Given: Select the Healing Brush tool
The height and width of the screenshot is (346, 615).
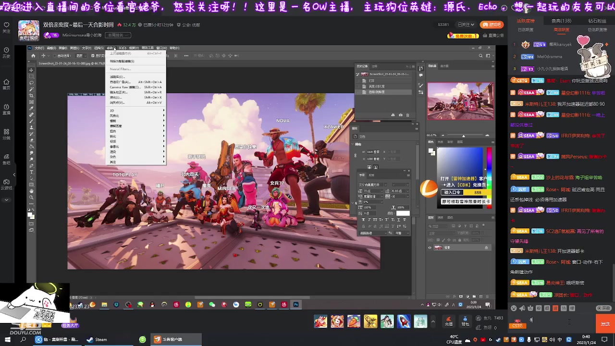Looking at the screenshot, I should point(32,115).
